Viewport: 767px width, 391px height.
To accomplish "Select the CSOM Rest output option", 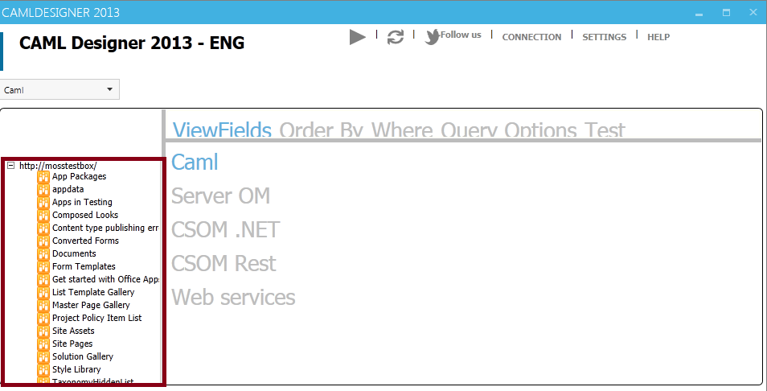I will pyautogui.click(x=224, y=263).
